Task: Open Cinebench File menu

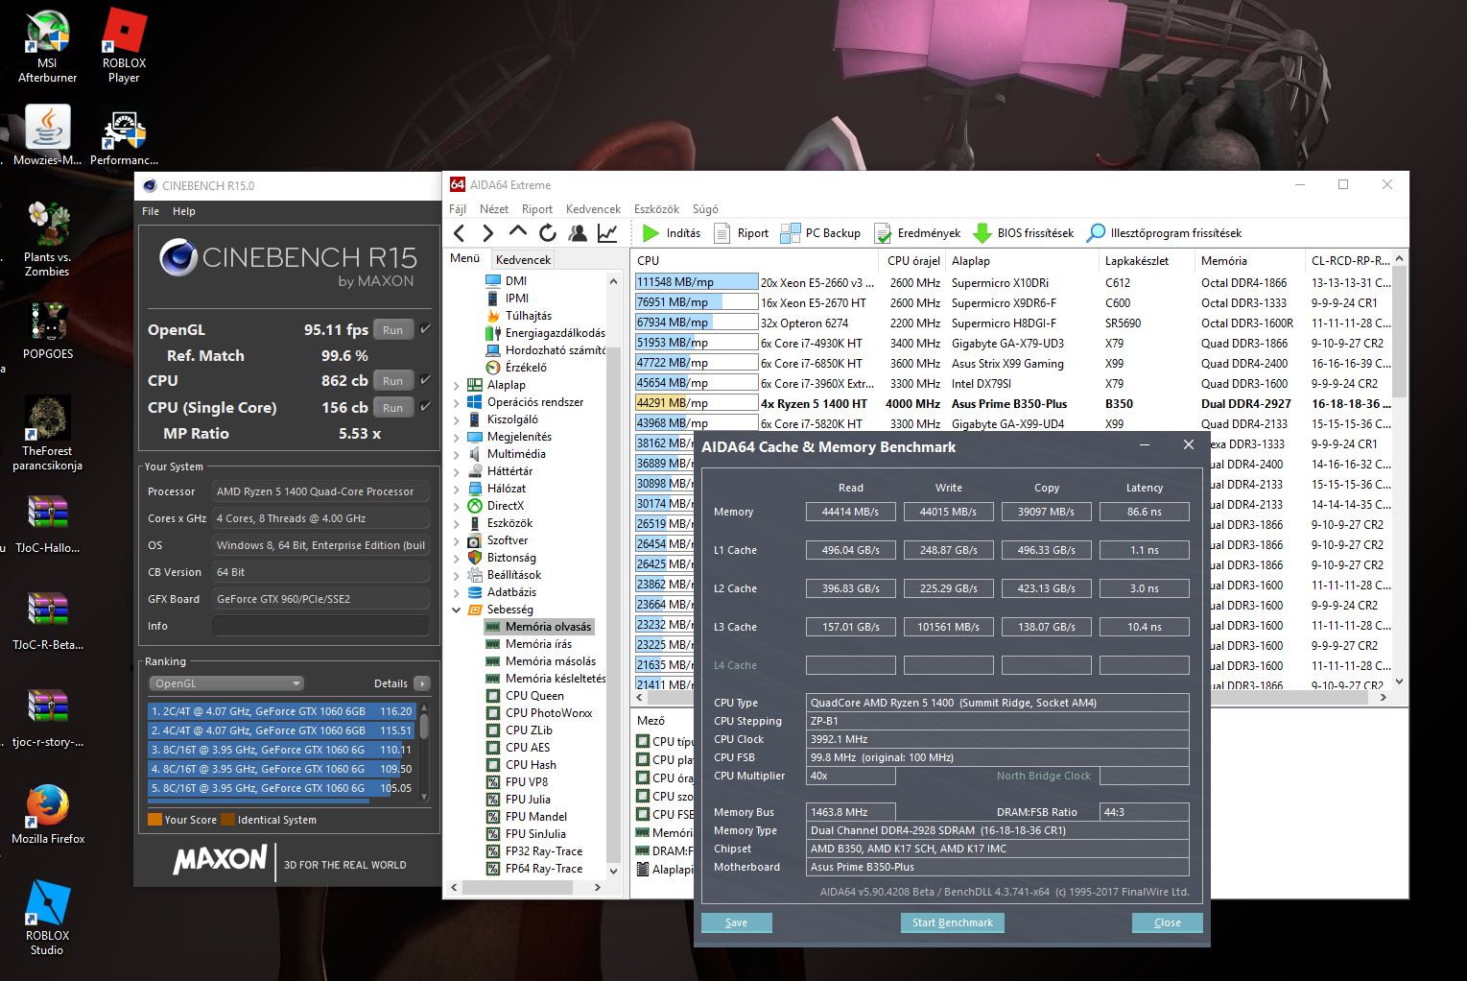Action: click(x=151, y=211)
